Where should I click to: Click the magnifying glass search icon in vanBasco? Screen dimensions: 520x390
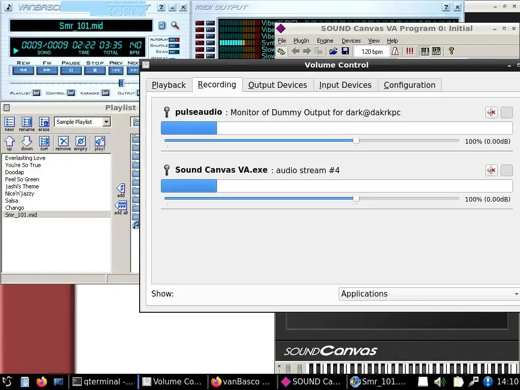[x=175, y=25]
